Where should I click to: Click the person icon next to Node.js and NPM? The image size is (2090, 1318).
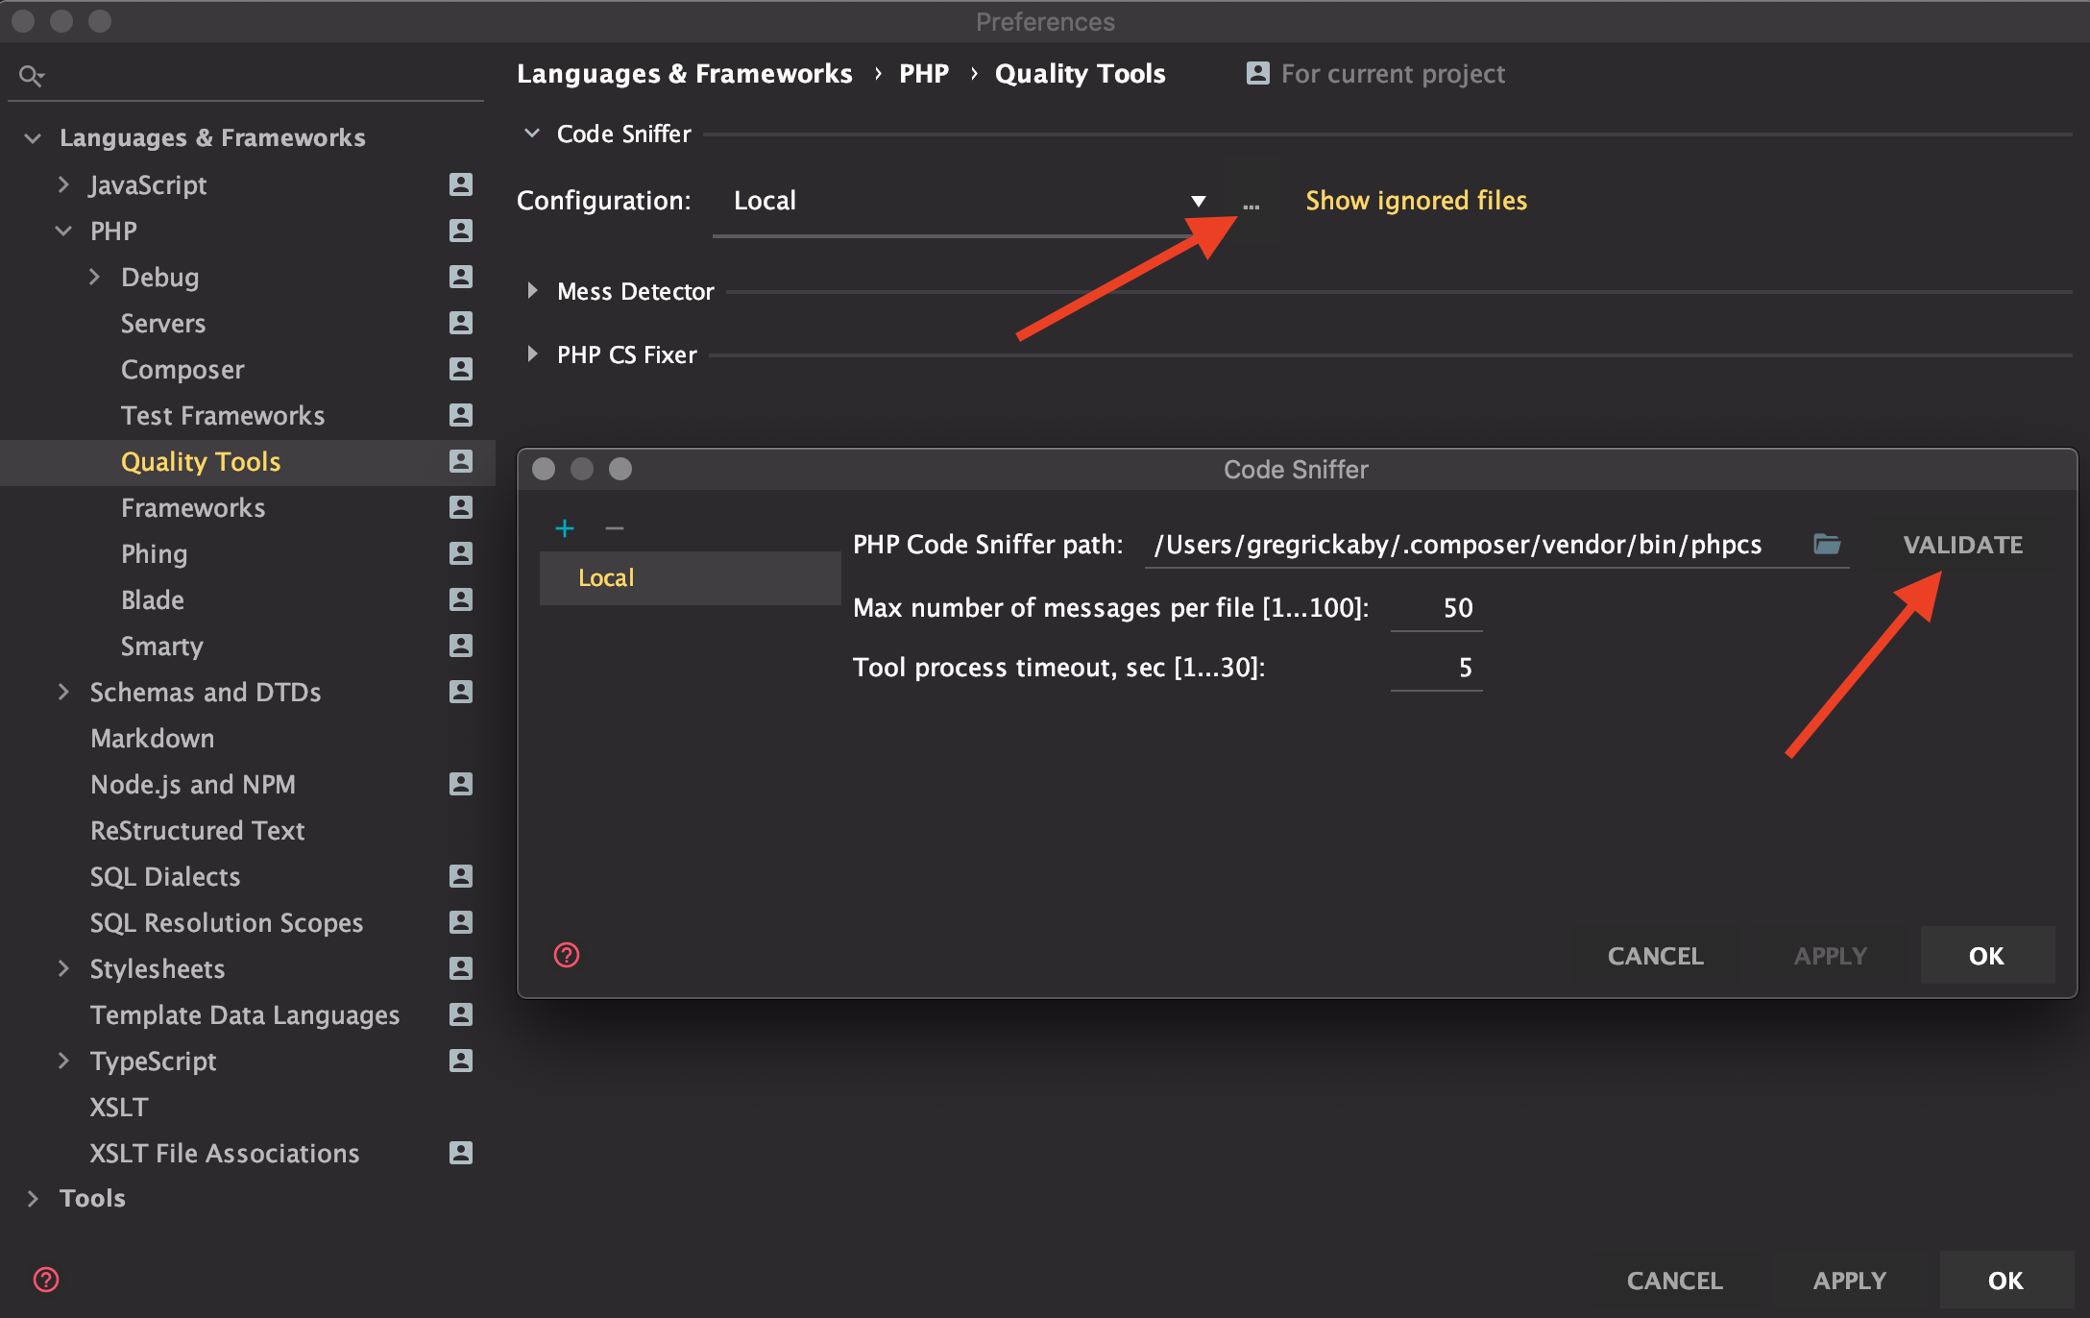(x=461, y=784)
